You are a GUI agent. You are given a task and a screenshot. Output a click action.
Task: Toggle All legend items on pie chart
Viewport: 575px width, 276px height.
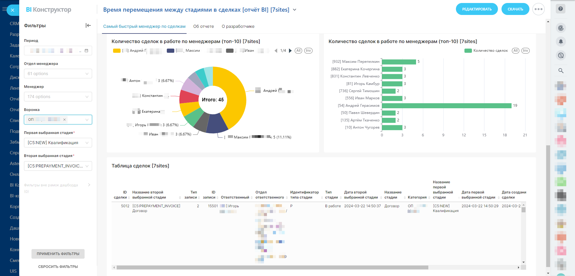(298, 51)
